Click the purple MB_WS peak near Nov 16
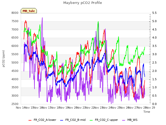 point(42,18)
